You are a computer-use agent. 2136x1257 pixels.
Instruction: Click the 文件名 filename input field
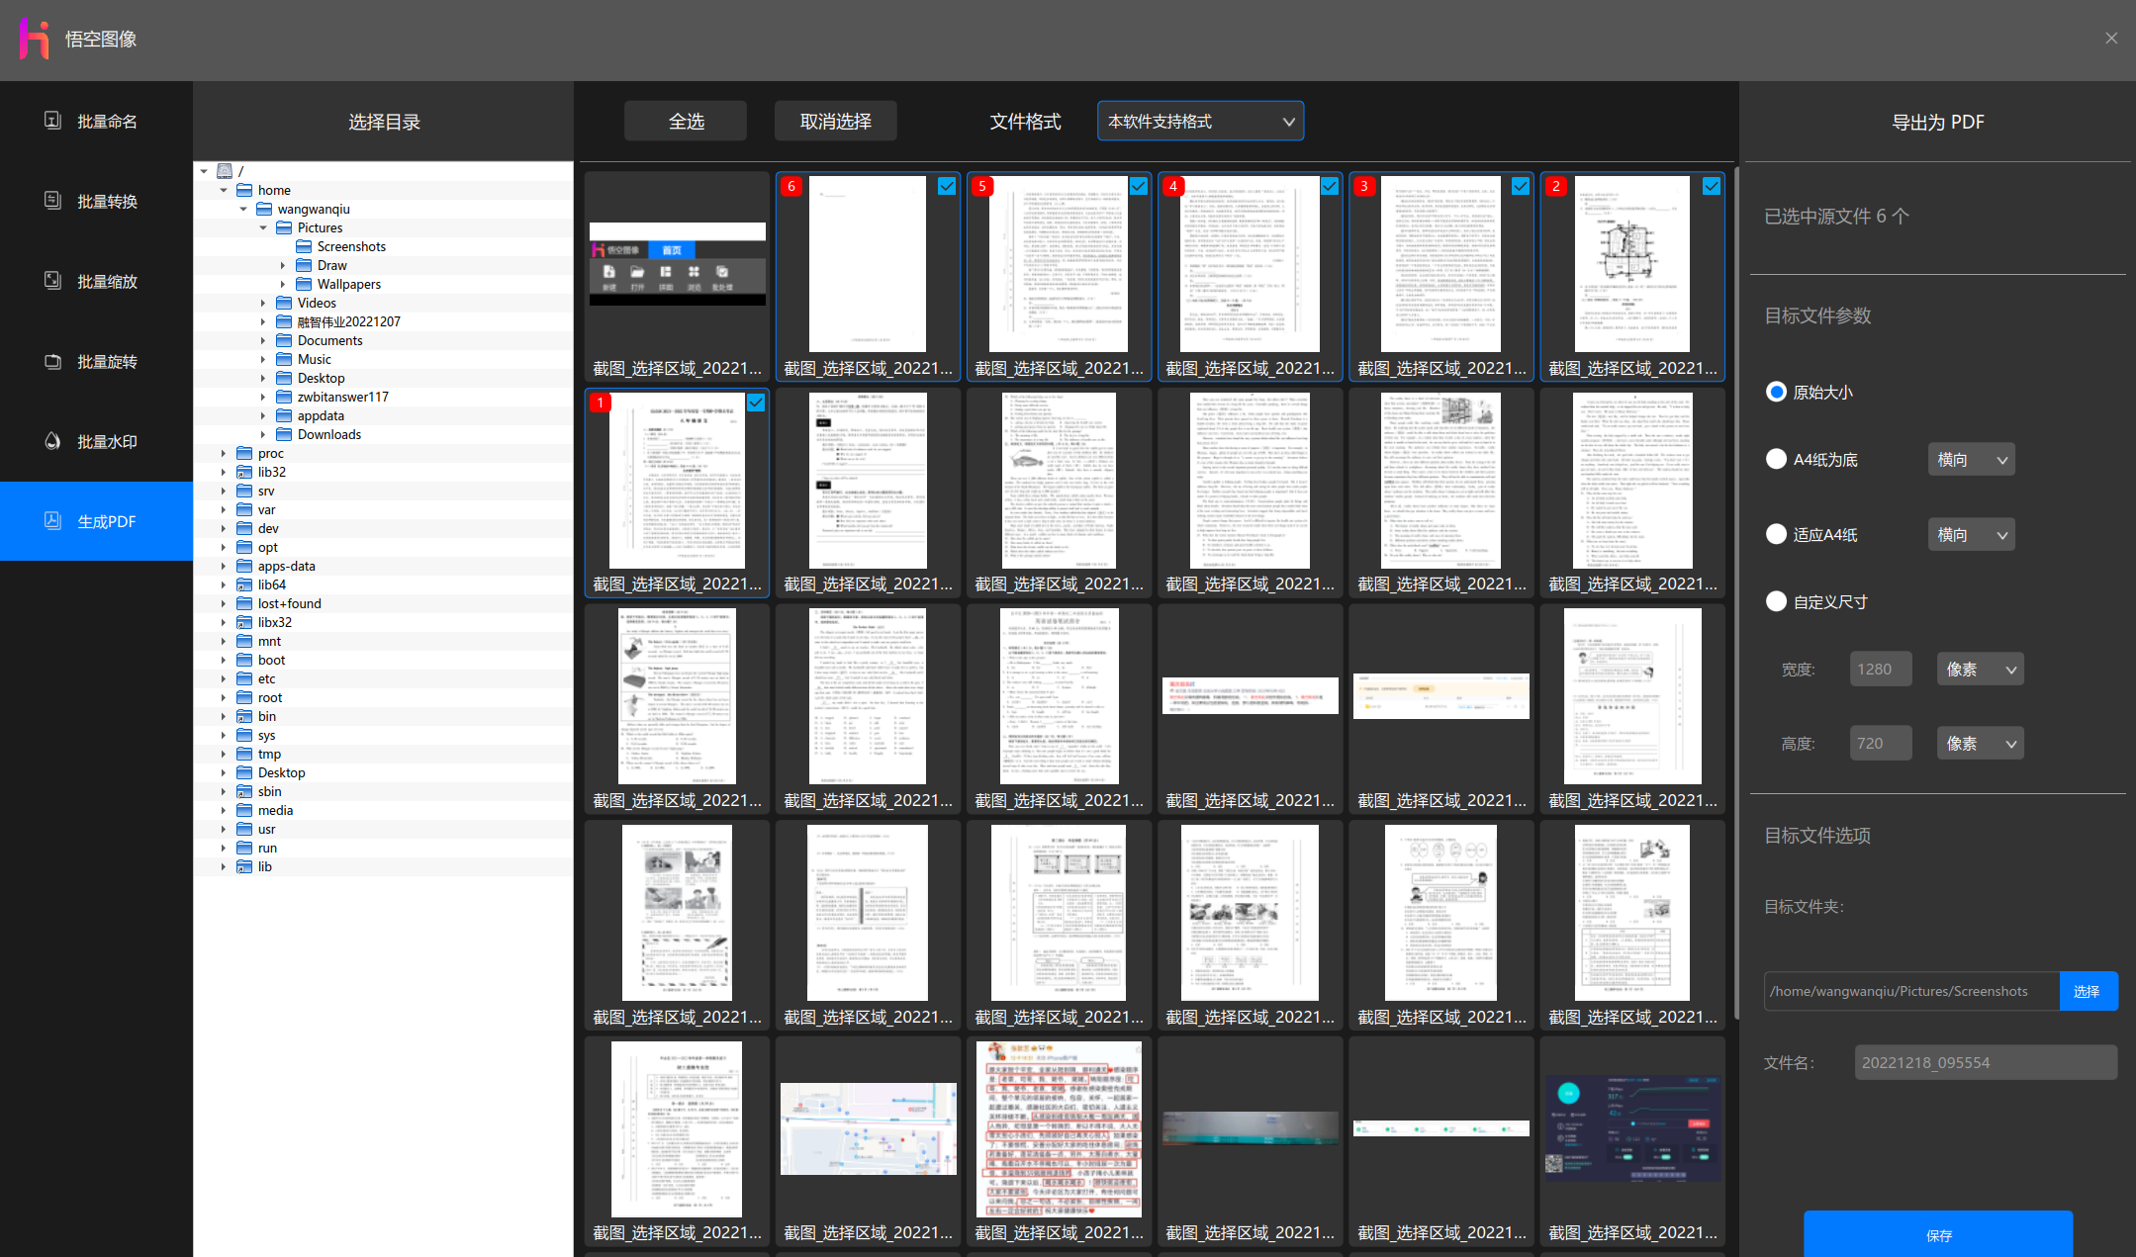pos(1985,1062)
